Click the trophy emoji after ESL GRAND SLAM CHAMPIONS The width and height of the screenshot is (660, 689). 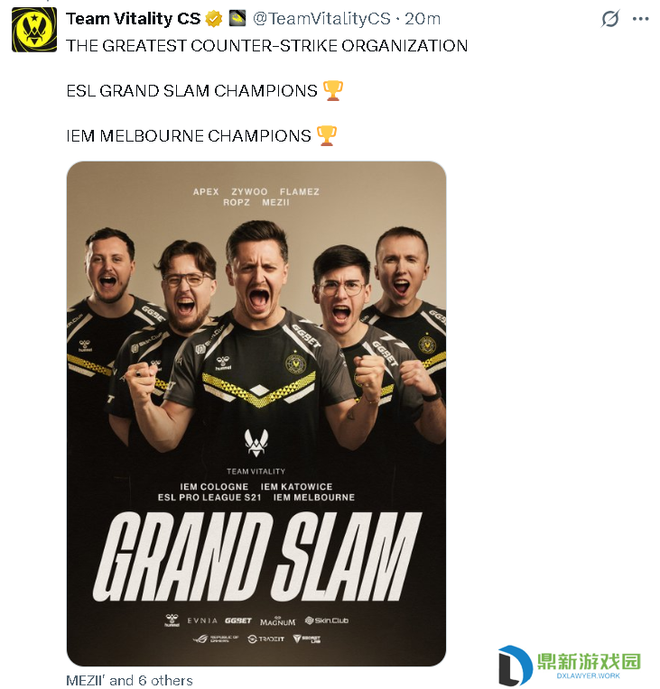(x=332, y=90)
